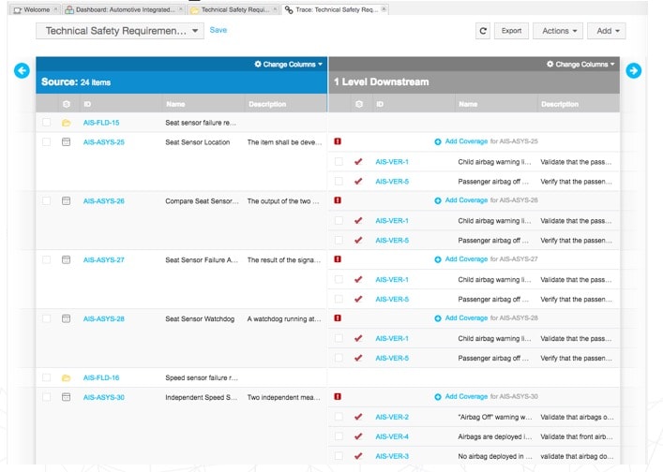This screenshot has height=472, width=663.
Task: Open Change Columns for Downstream panel
Action: [x=580, y=65]
